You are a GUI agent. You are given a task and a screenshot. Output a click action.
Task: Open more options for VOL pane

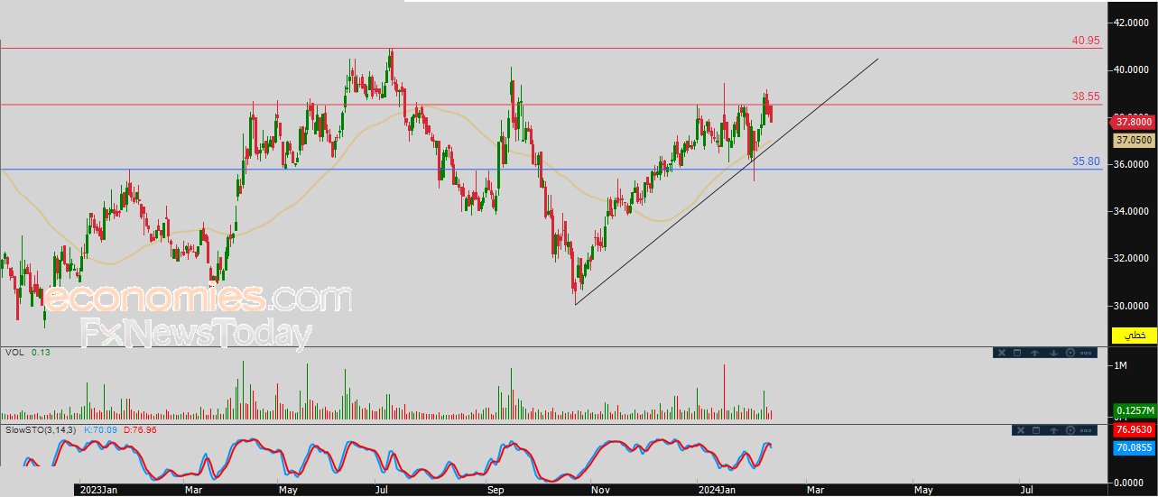pos(1086,353)
